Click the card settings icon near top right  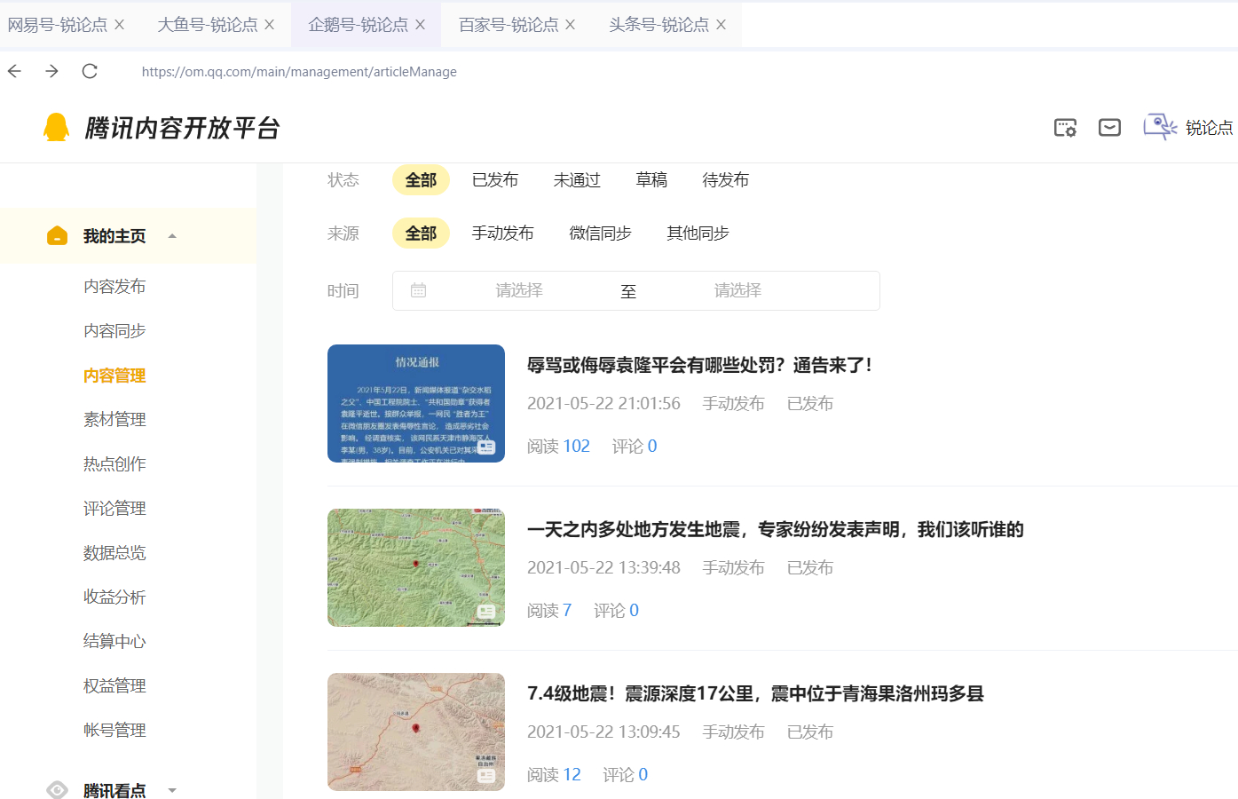tap(1064, 127)
